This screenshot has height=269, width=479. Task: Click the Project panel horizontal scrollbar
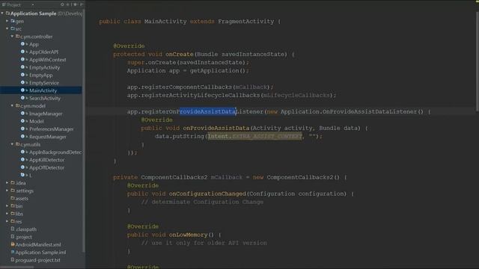coord(16,268)
